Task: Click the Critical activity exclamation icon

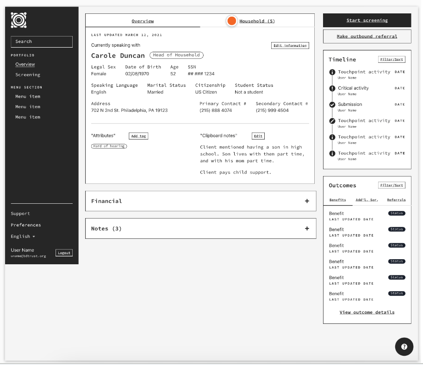Action: point(332,88)
